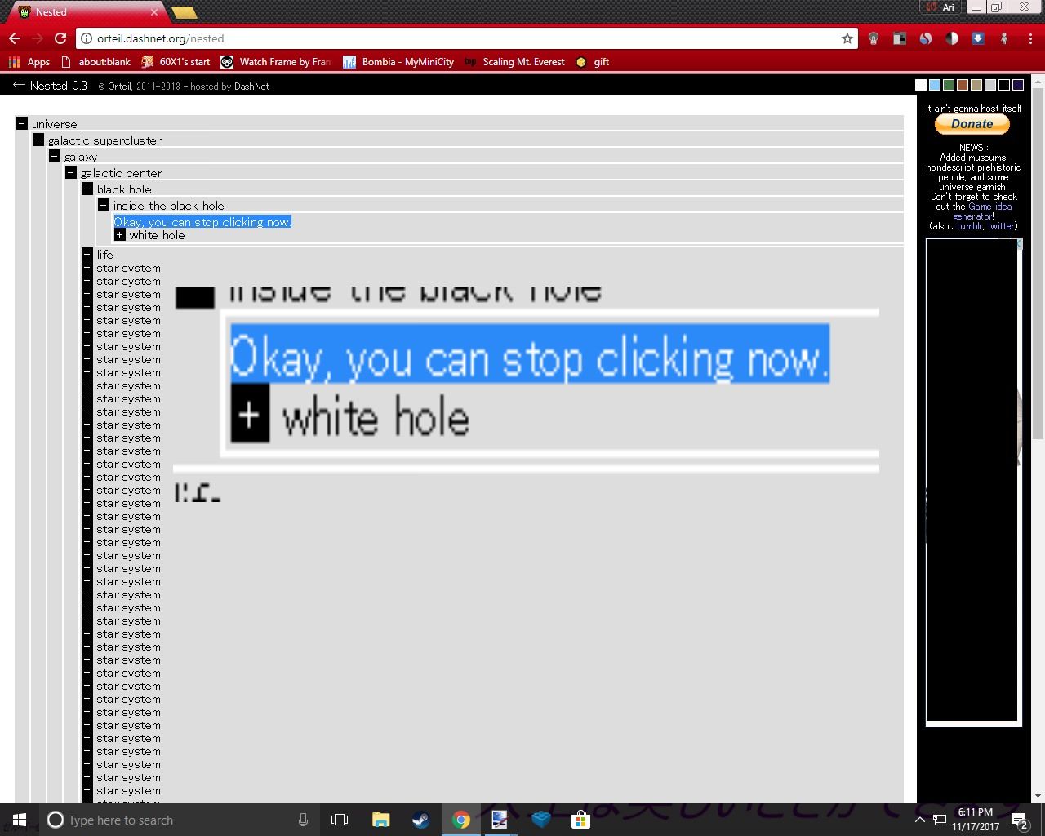Expand the white hole node

[120, 235]
